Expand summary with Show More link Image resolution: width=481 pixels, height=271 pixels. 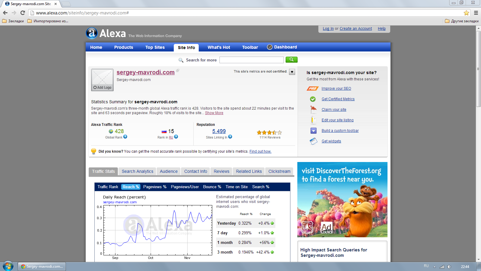coord(214,113)
